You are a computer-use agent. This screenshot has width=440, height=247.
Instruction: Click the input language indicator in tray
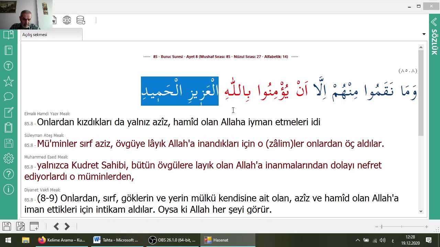[393, 240]
